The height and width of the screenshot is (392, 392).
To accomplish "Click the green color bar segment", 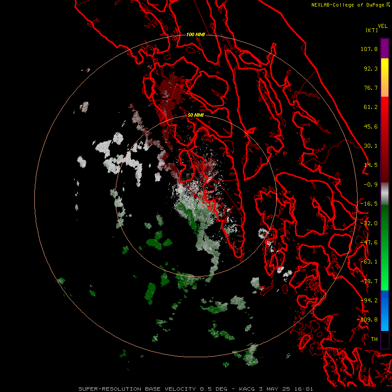I will pyautogui.click(x=385, y=247).
